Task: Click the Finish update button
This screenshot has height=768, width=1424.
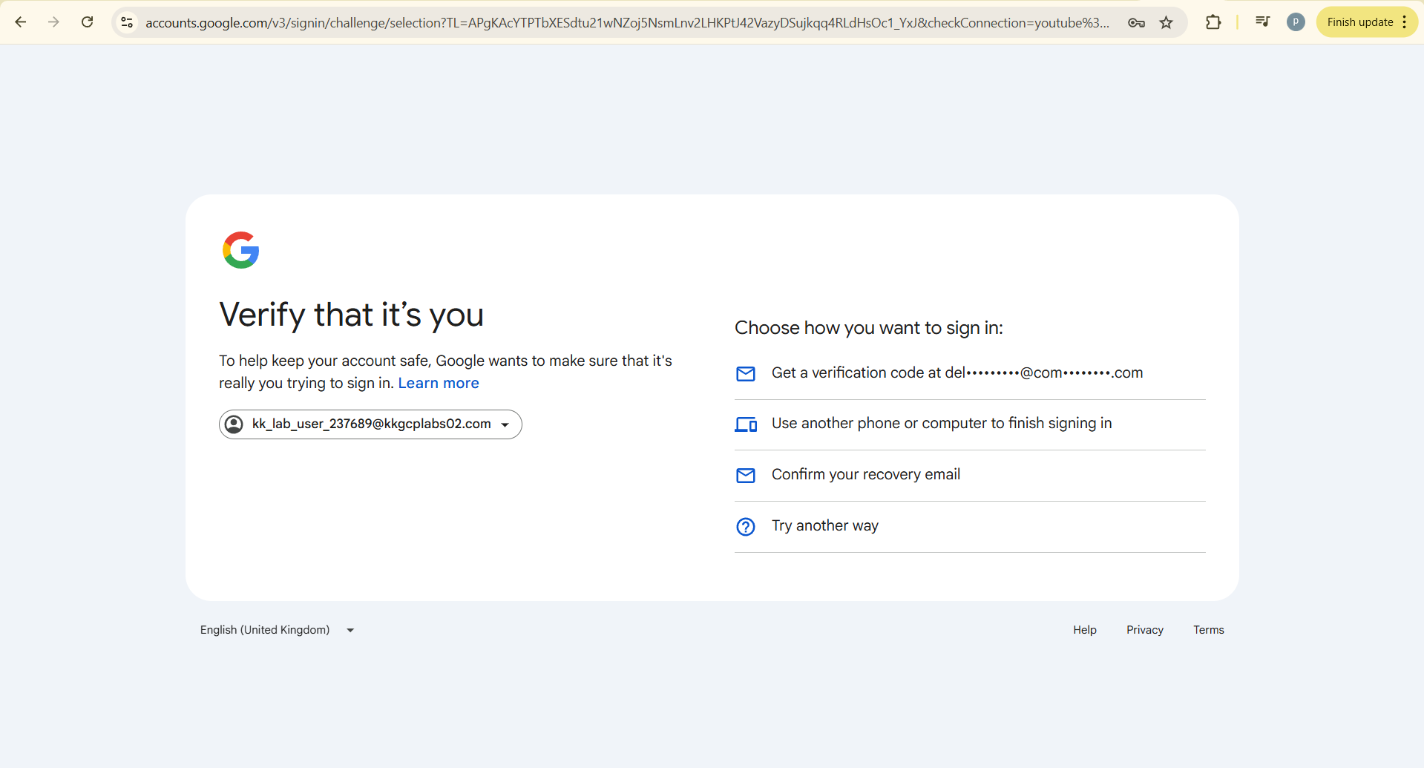Action: tap(1359, 22)
